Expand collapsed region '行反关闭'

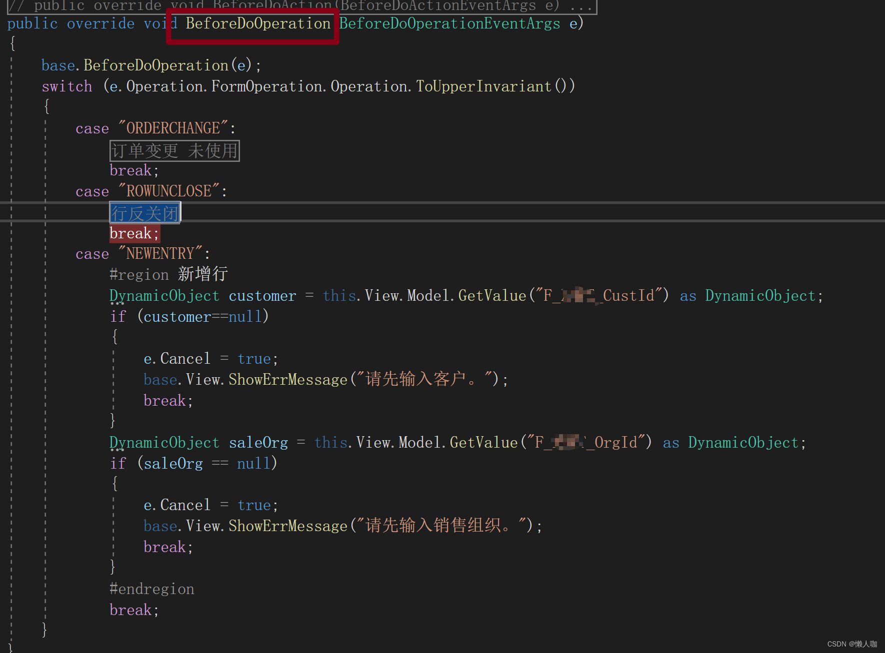pyautogui.click(x=145, y=213)
